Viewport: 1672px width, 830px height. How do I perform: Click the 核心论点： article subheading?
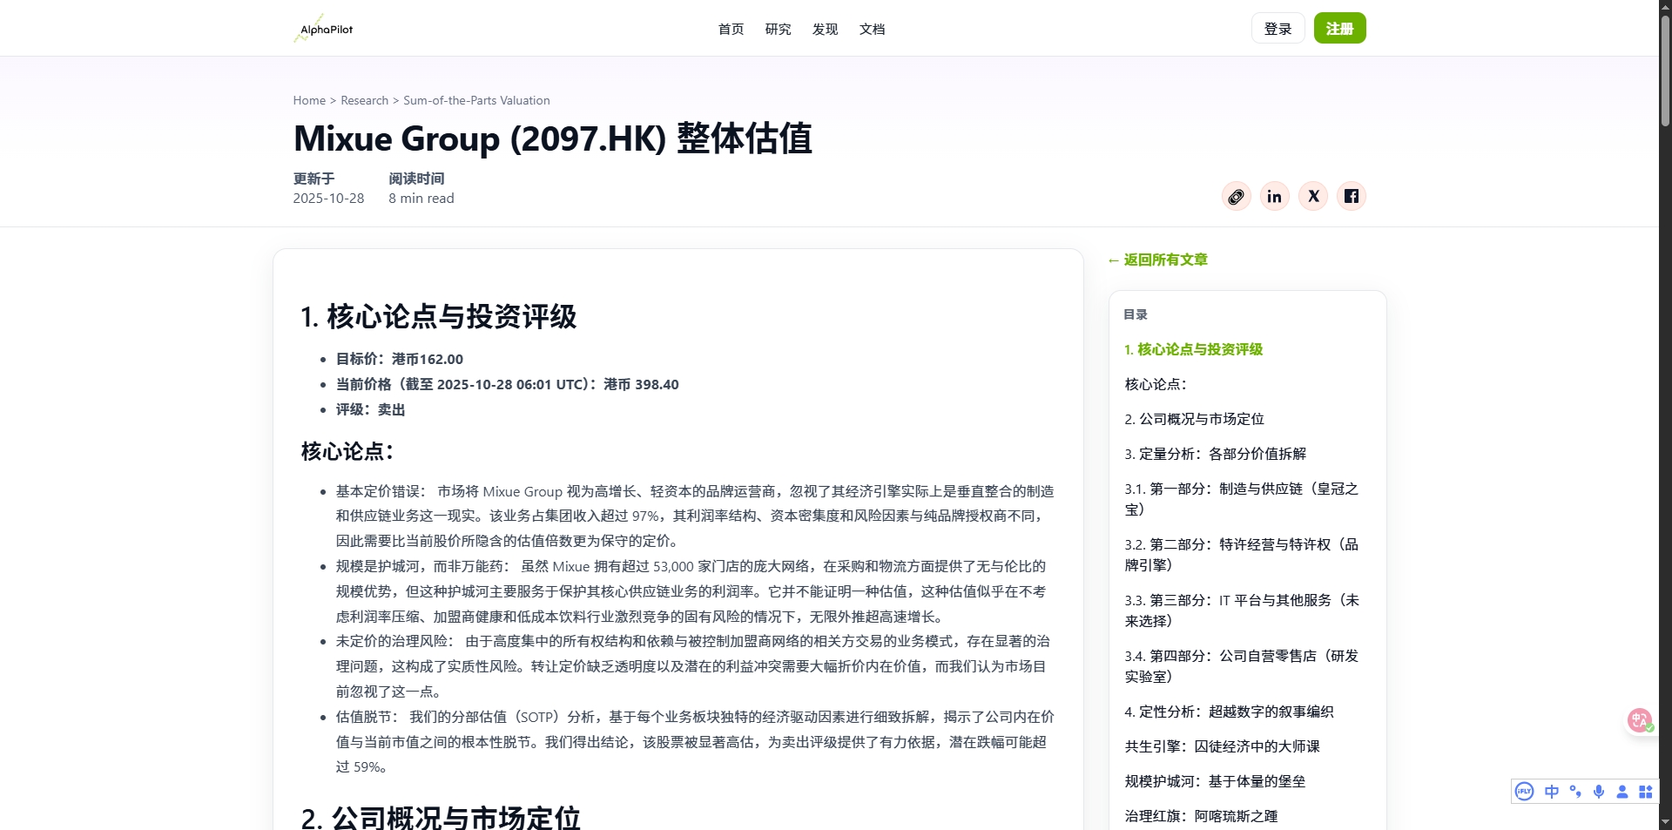[347, 452]
